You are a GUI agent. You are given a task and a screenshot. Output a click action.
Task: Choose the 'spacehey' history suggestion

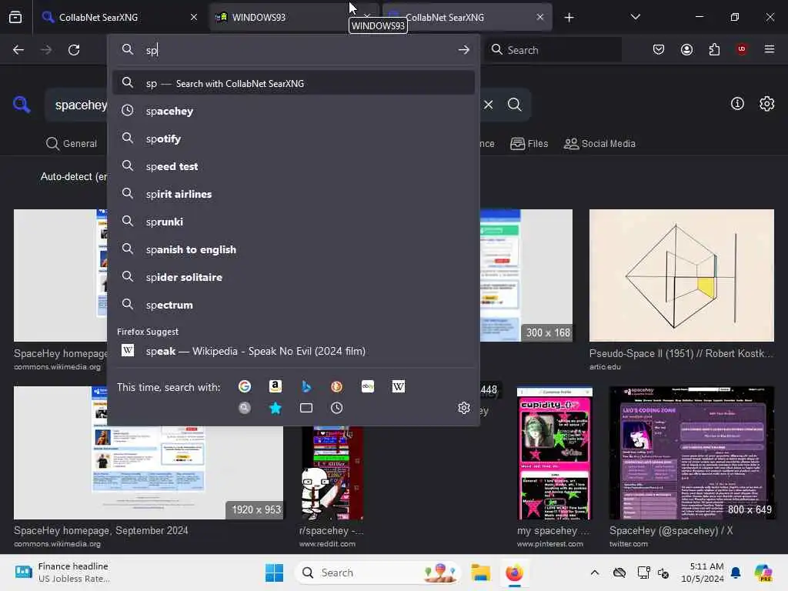(x=293, y=111)
